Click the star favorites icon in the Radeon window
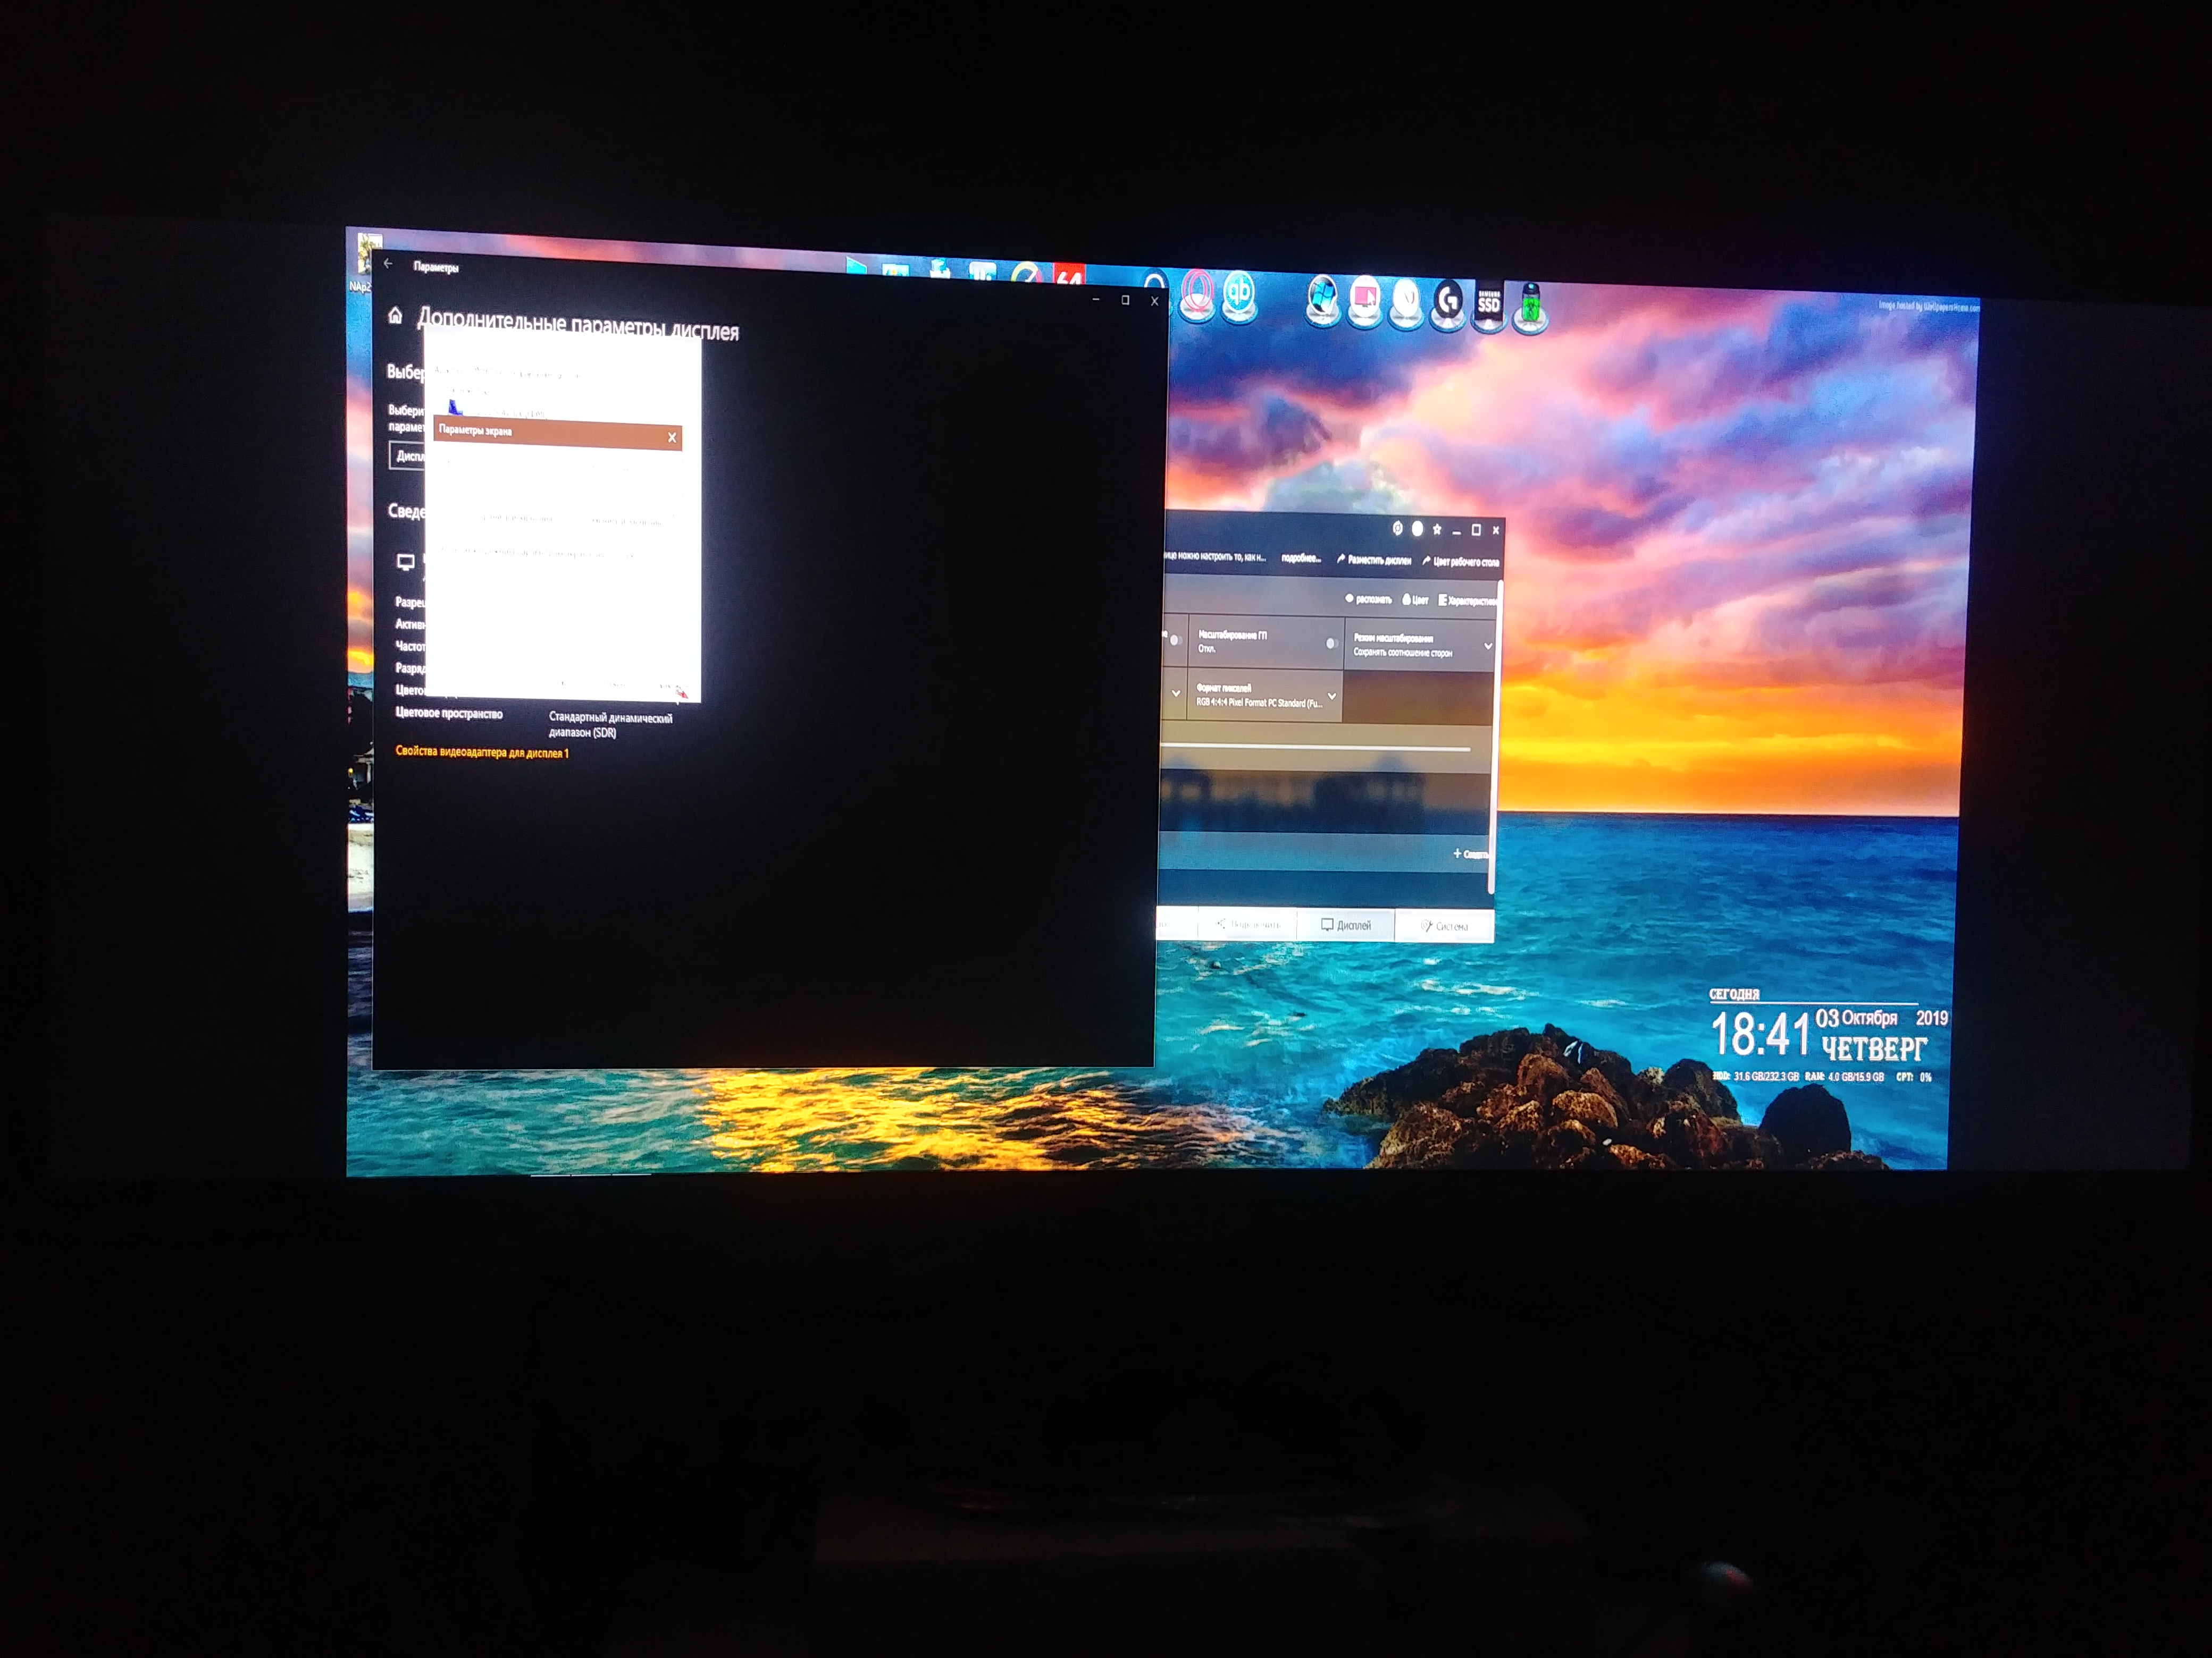 click(1437, 529)
